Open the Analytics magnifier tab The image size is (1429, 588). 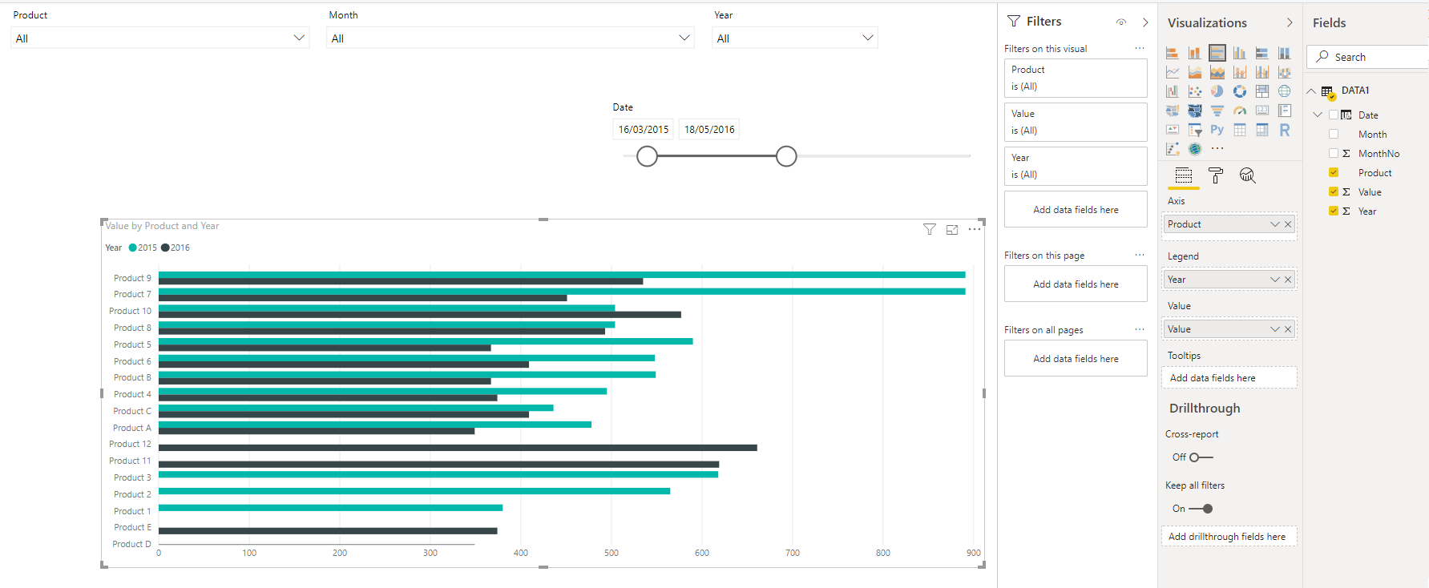(1247, 175)
